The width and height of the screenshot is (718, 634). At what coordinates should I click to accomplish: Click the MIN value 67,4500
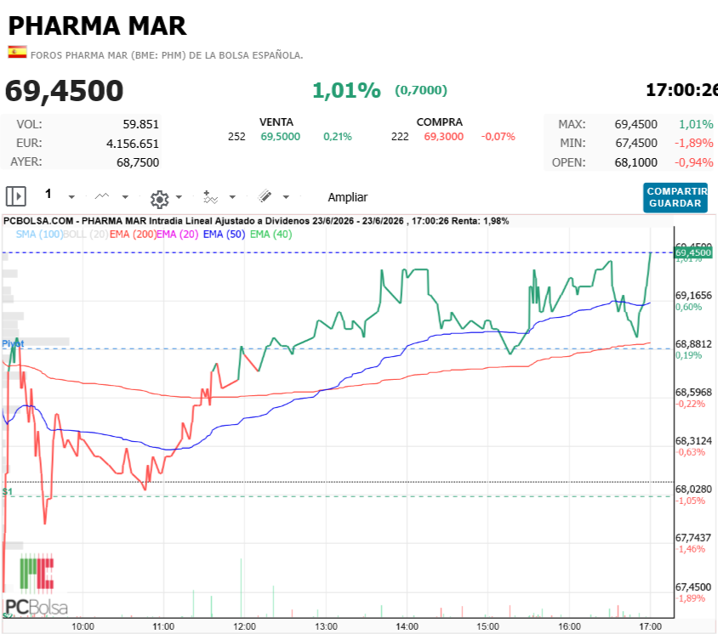636,143
